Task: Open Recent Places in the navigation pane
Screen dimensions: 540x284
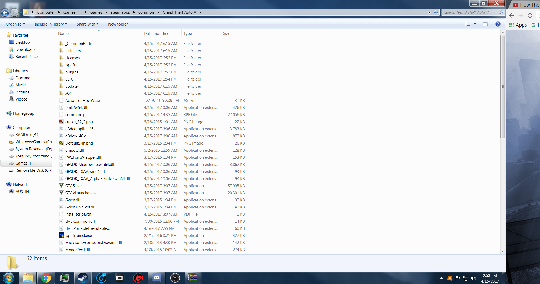Action: 27,57
